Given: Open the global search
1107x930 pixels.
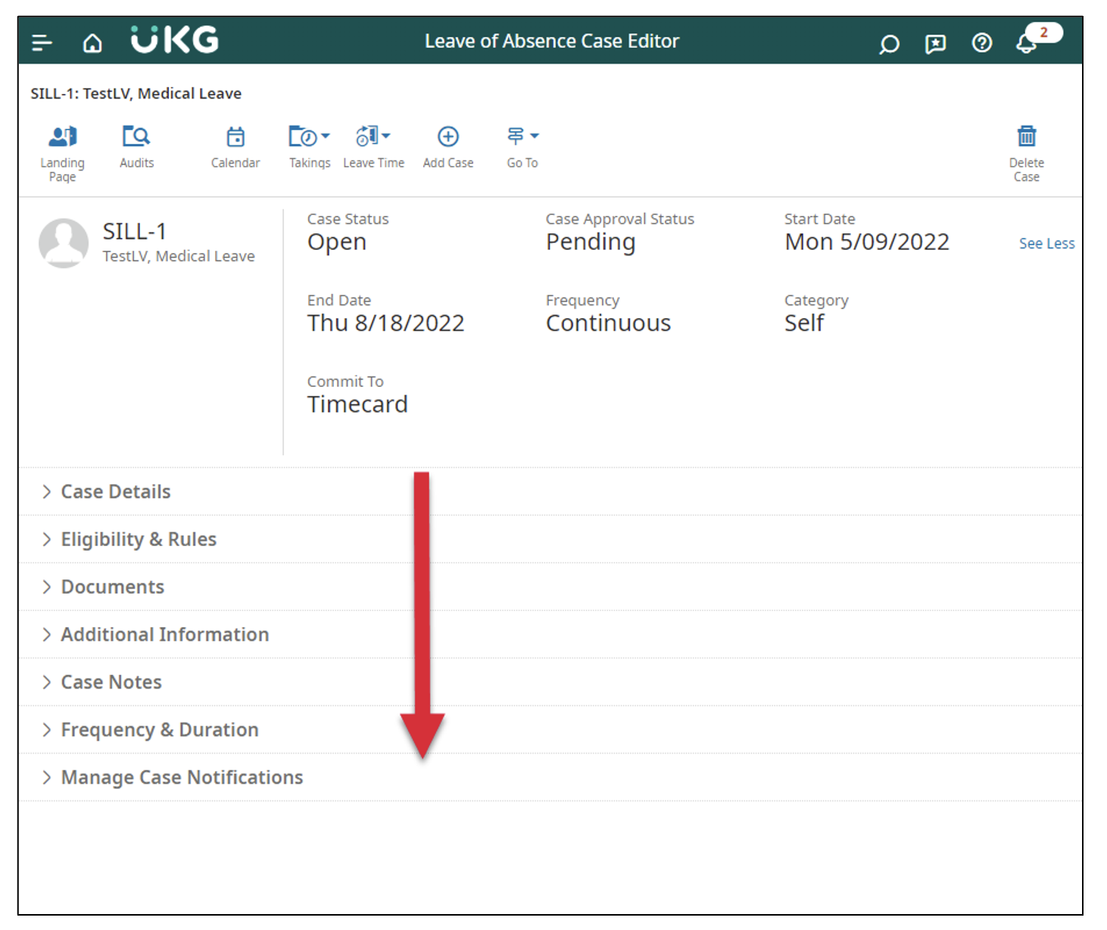Looking at the screenshot, I should [x=889, y=43].
